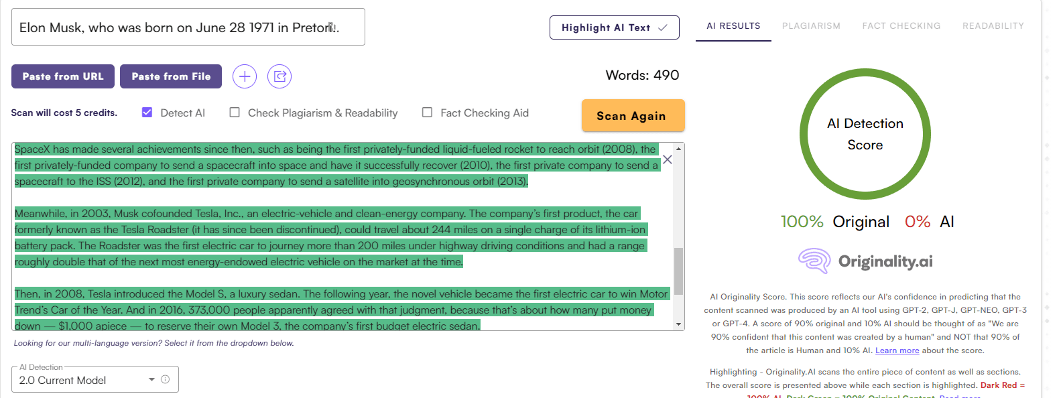
Task: Click the down arrow of the text scrollbar
Action: pyautogui.click(x=678, y=324)
